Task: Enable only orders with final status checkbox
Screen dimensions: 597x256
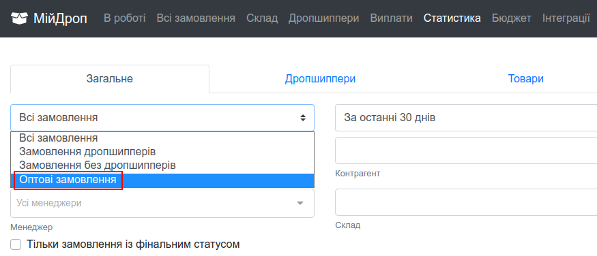Action: (x=16, y=244)
